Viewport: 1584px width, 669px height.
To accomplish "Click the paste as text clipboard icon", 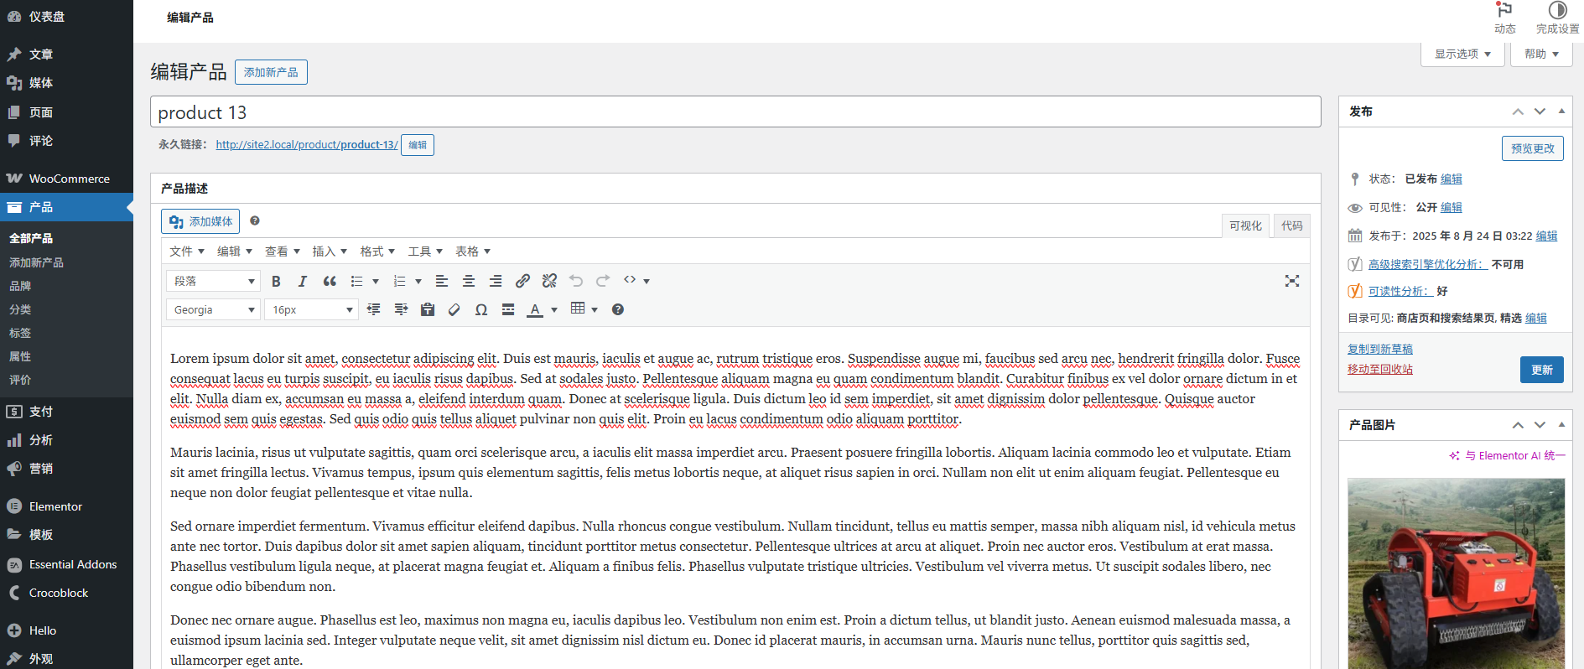I will pyautogui.click(x=428, y=309).
